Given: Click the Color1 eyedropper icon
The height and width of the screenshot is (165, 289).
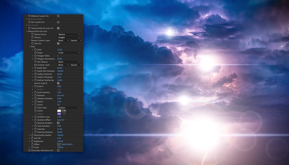Looking at the screenshot, I should click(x=64, y=111).
